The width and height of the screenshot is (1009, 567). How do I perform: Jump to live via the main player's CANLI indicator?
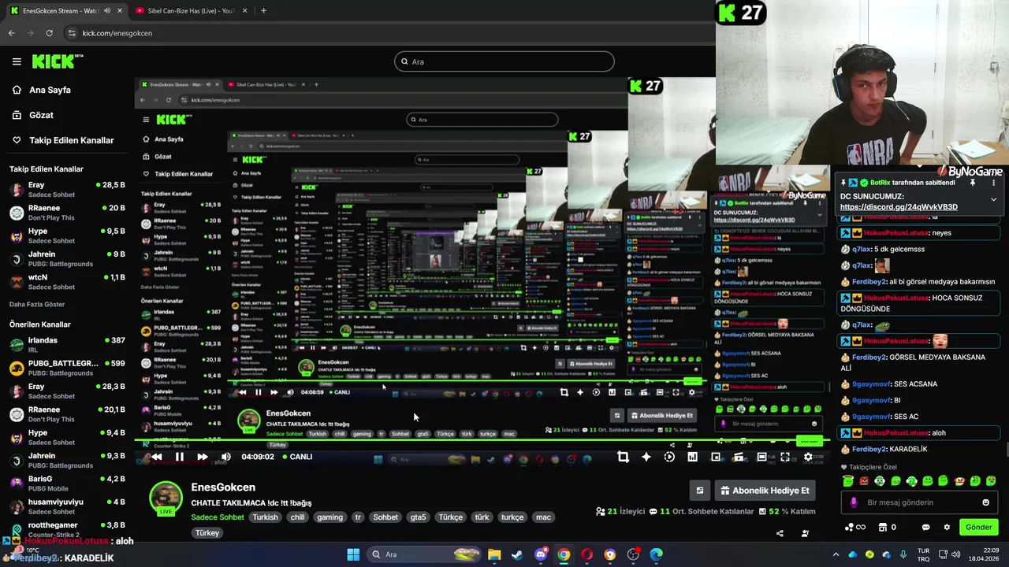(x=296, y=457)
